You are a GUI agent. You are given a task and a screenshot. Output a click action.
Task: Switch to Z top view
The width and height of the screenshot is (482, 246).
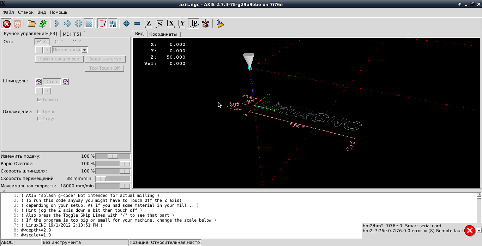pyautogui.click(x=149, y=24)
